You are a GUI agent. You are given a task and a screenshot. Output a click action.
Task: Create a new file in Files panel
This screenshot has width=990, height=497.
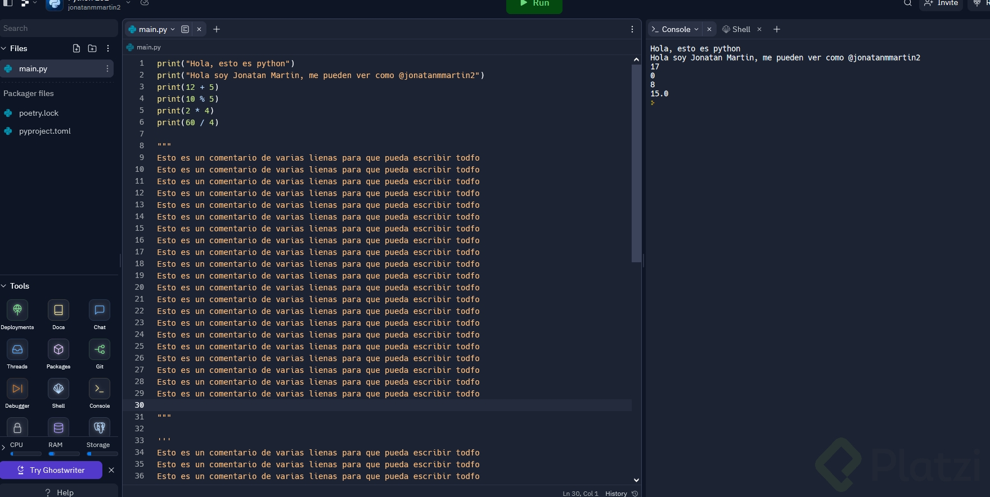76,48
